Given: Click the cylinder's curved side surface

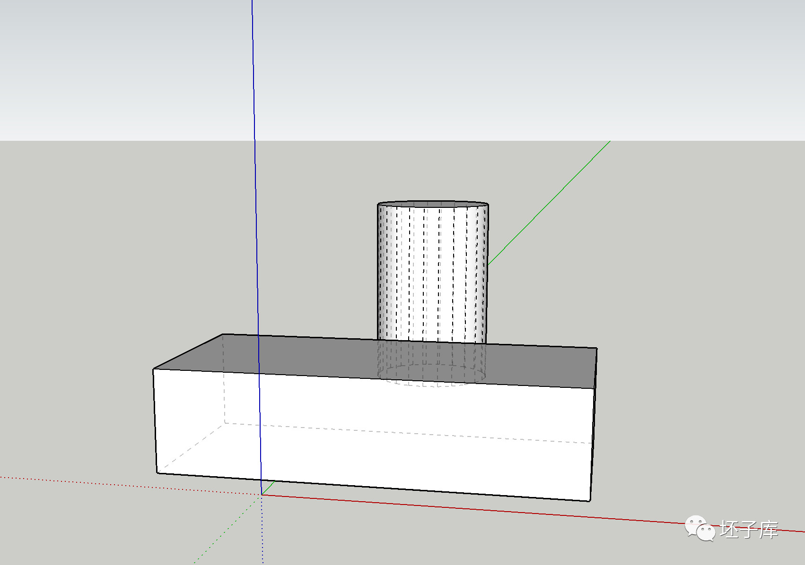Looking at the screenshot, I should coord(432,274).
